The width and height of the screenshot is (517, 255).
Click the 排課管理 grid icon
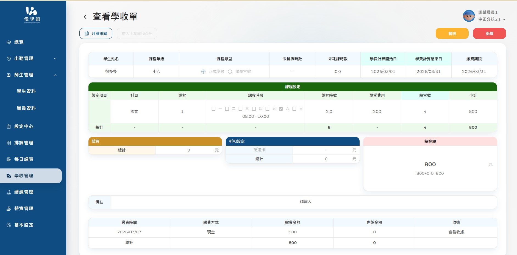(9, 143)
